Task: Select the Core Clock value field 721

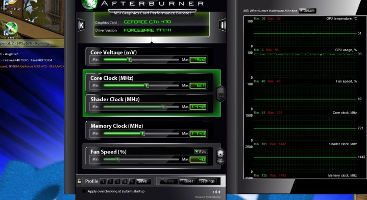Action: (x=198, y=85)
